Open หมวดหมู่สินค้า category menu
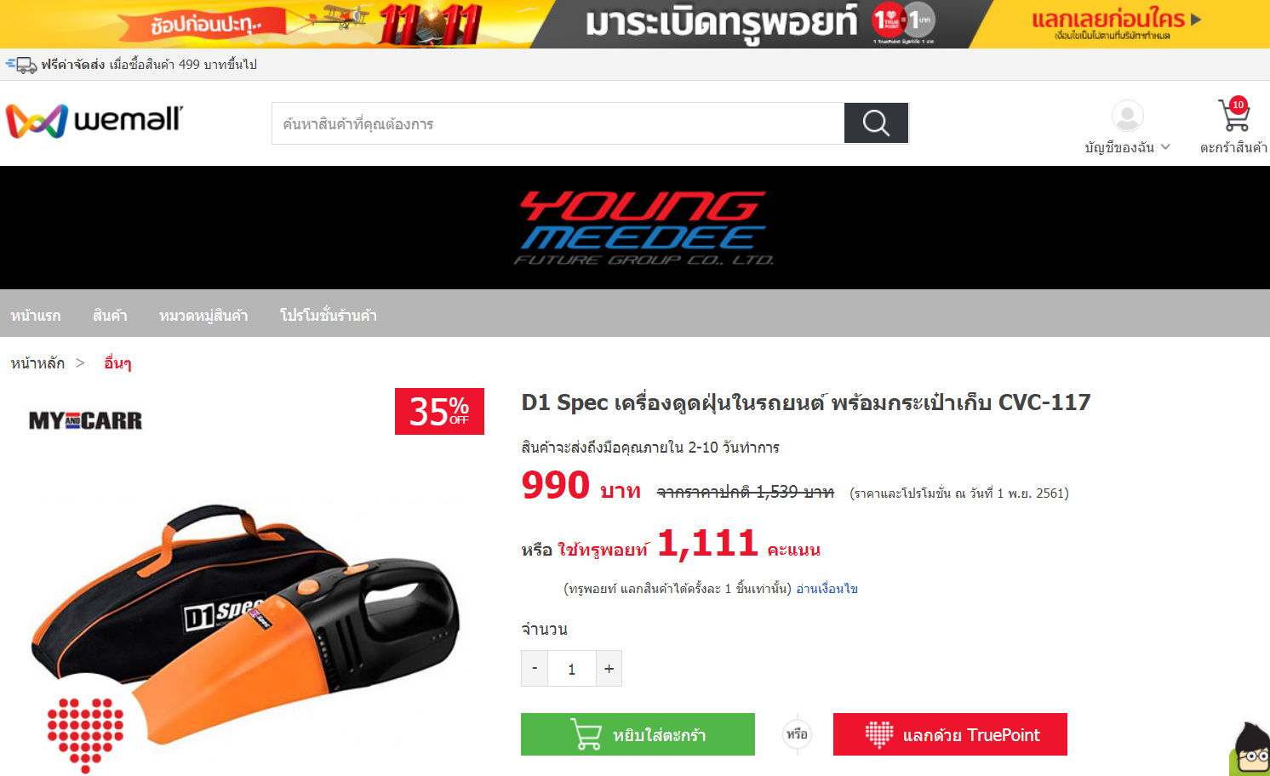The image size is (1270, 776). tap(203, 316)
